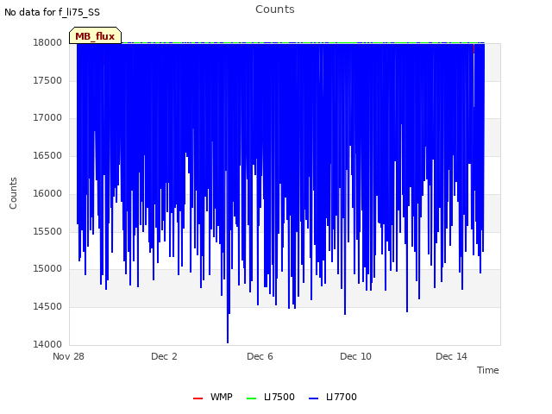Click the chart title 'Counts'
The width and height of the screenshot is (552, 414).
coord(275,9)
